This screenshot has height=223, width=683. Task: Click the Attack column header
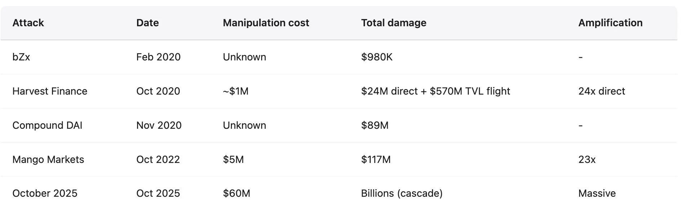[x=28, y=23]
